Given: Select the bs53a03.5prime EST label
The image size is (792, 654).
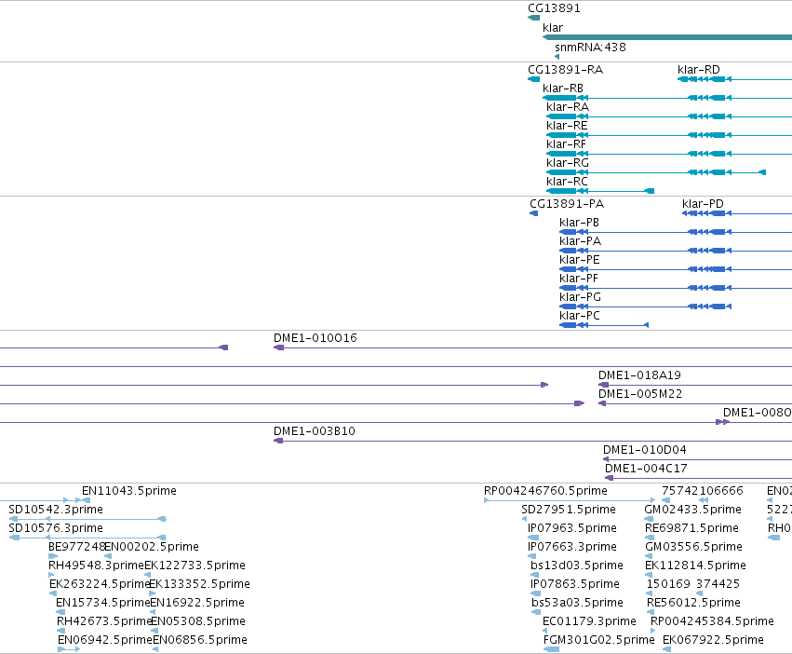Looking at the screenshot, I should click(577, 603).
